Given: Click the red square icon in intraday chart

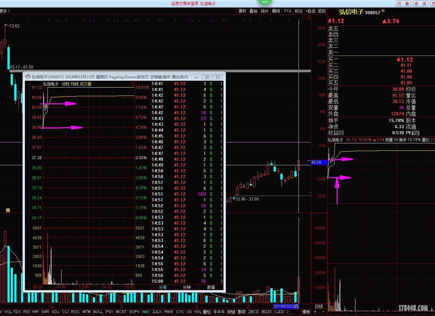Looking at the screenshot, I should [x=132, y=84].
